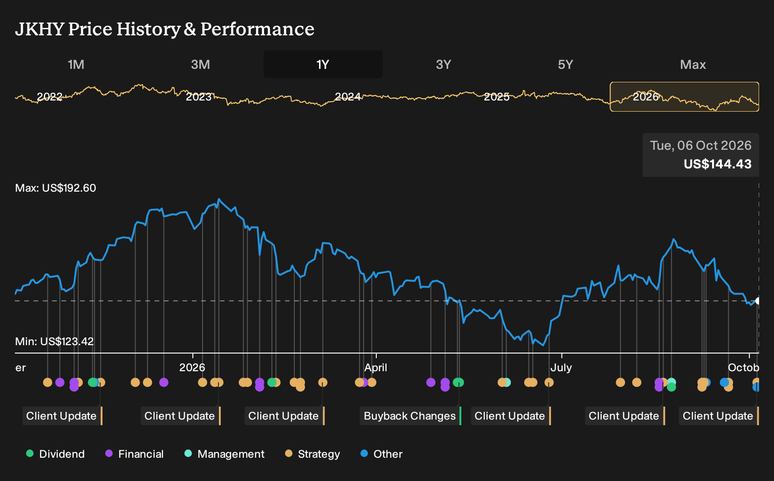This screenshot has height=481, width=774.
Task: Show the Max price history range
Action: click(693, 64)
